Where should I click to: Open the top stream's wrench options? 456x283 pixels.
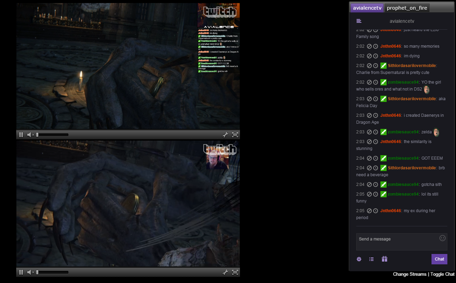pos(225,135)
